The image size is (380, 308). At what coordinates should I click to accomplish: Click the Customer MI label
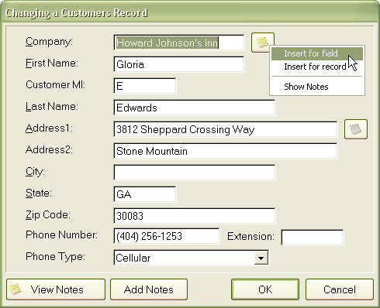click(55, 85)
